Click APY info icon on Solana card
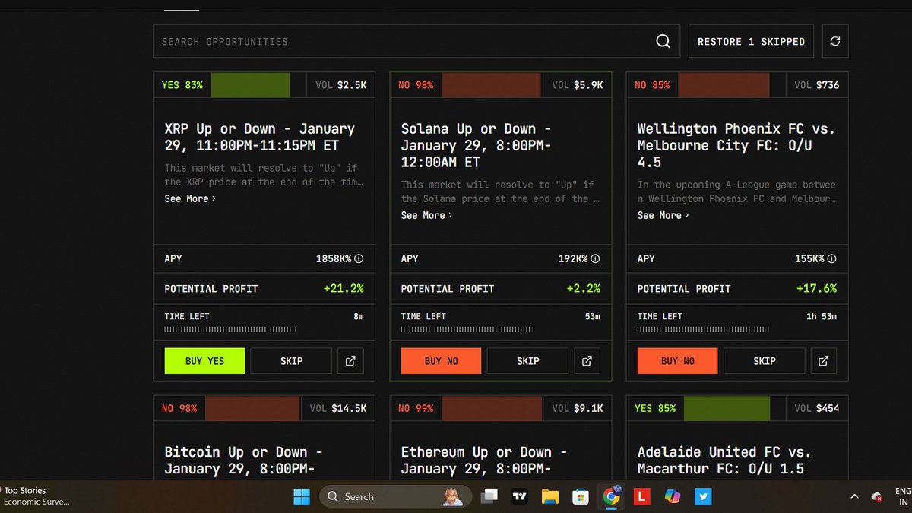This screenshot has width=912, height=513. 595,258
